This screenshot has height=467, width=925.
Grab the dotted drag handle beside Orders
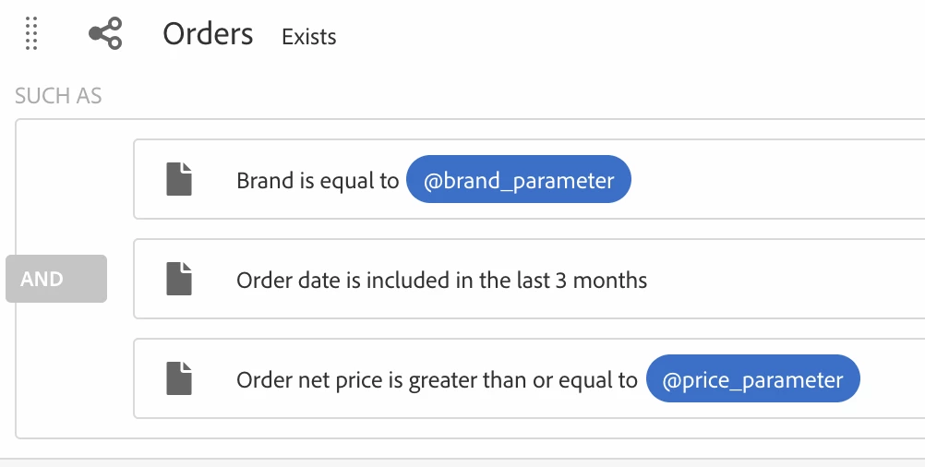click(x=31, y=34)
